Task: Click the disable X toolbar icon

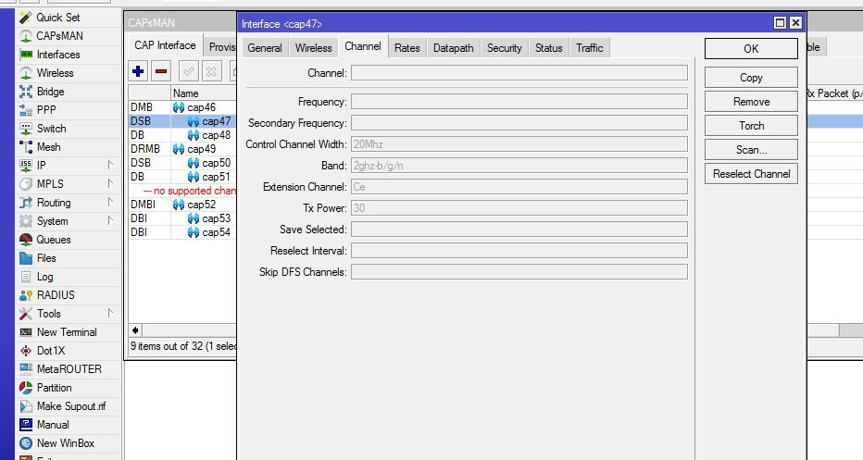Action: click(x=211, y=71)
